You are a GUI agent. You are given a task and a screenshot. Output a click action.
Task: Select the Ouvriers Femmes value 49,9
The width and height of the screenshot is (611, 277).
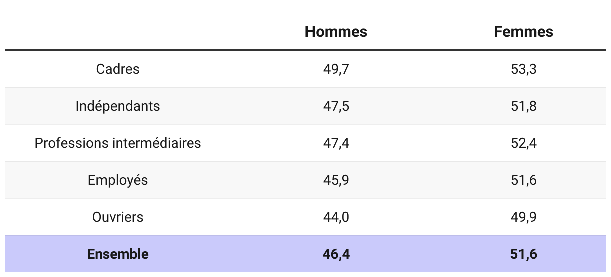click(523, 217)
